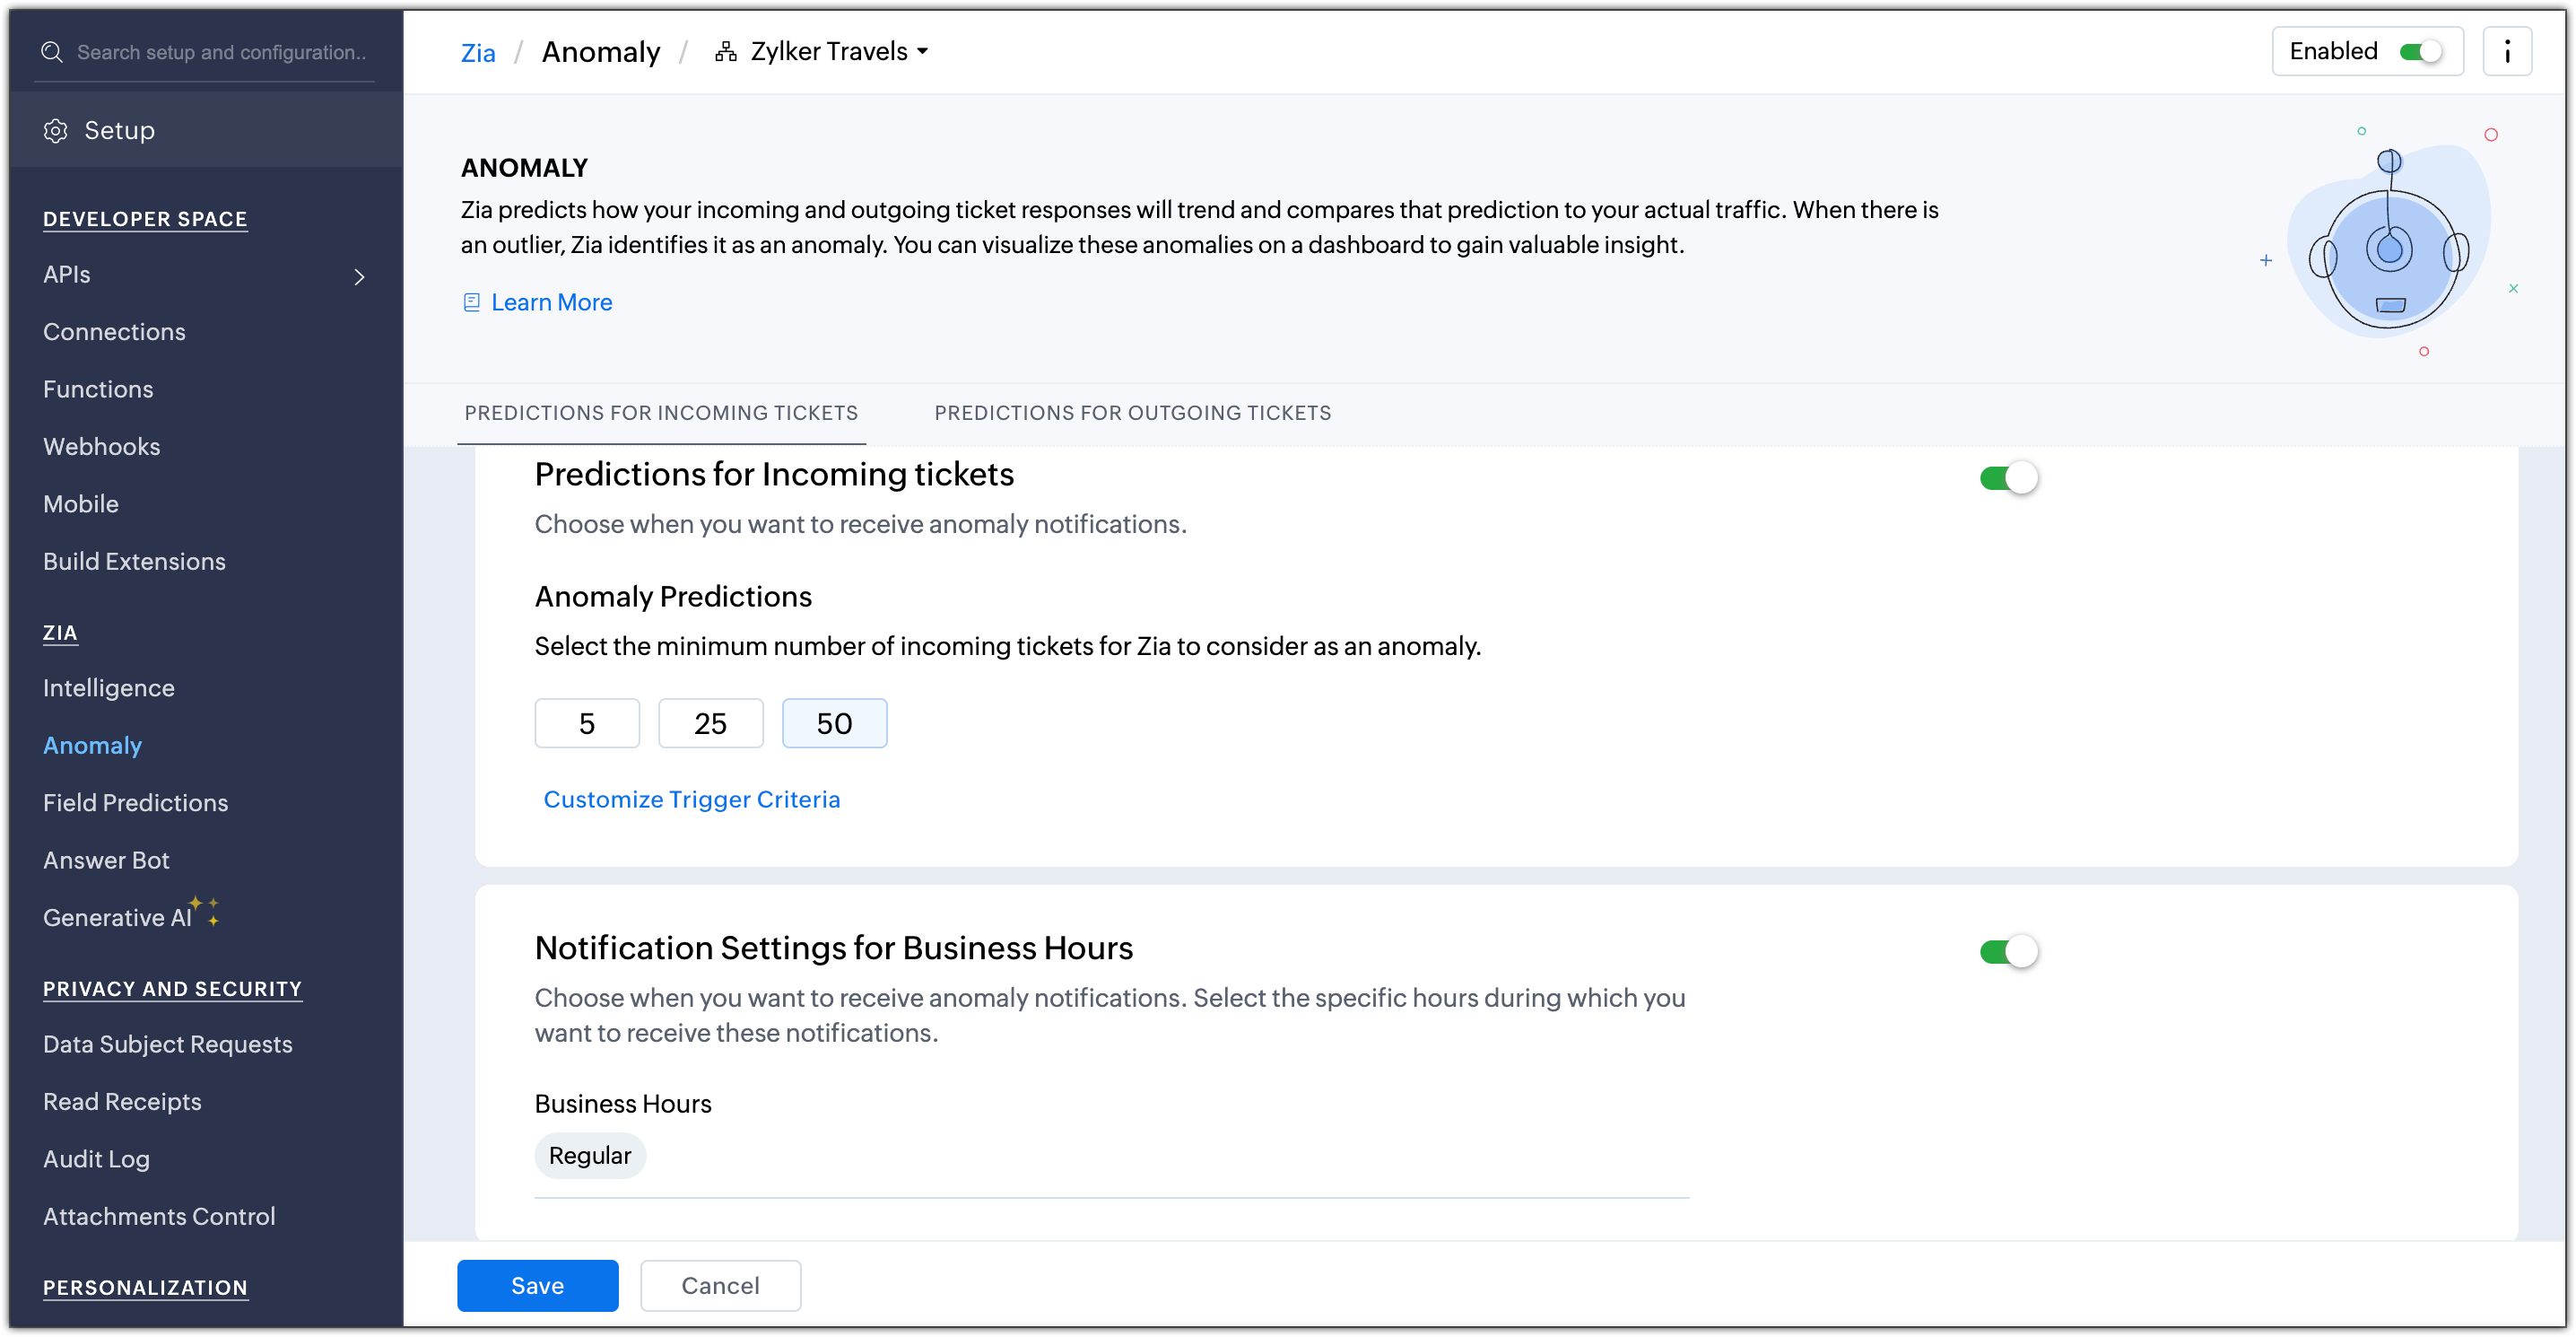
Task: Turn off Business Hours notification toggle
Action: 2008,952
